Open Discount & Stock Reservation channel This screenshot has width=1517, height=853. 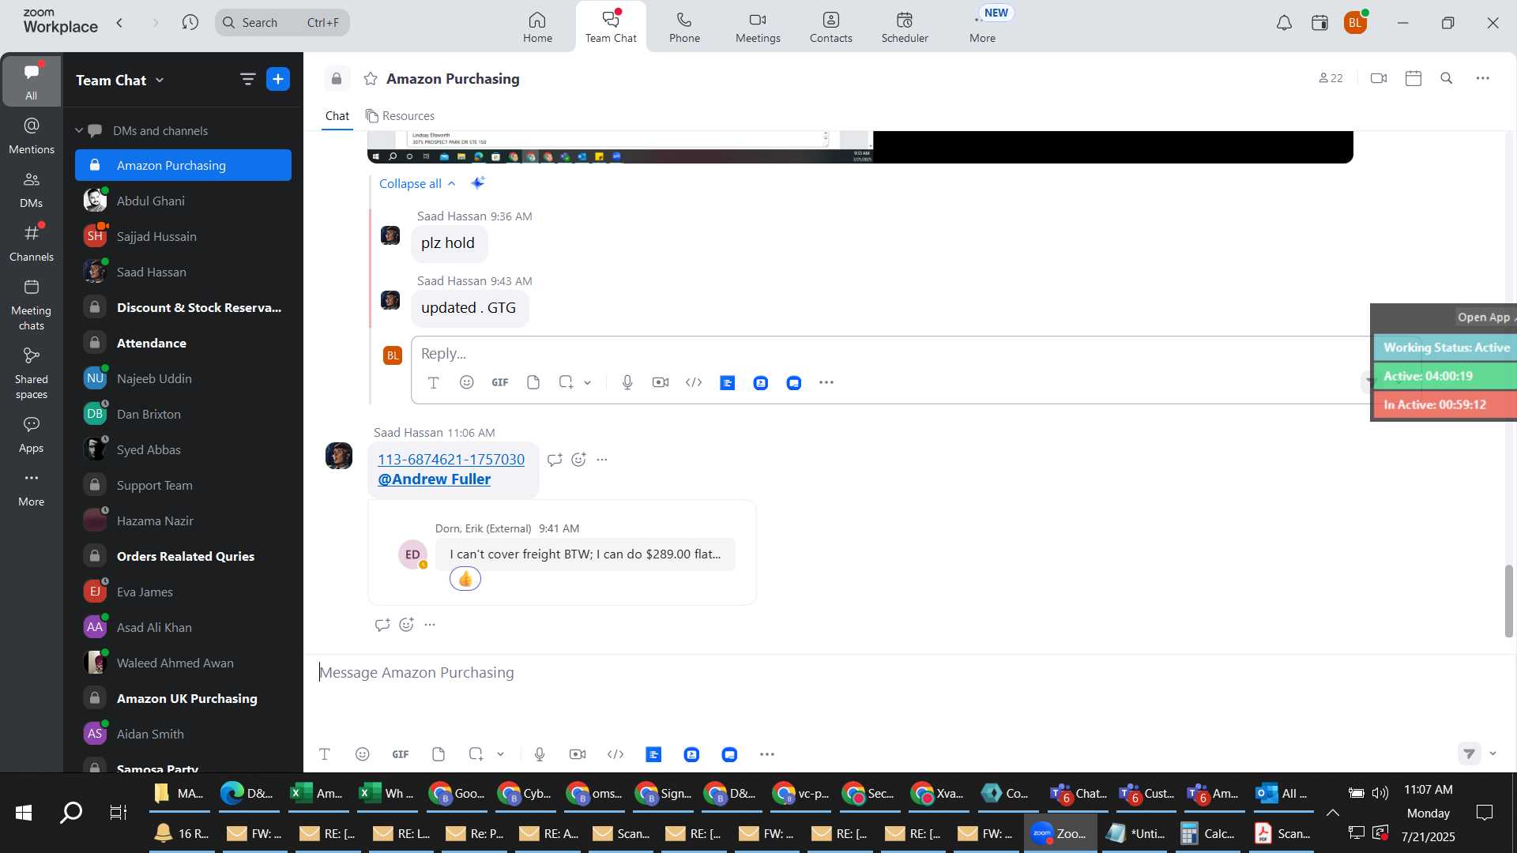click(x=183, y=307)
